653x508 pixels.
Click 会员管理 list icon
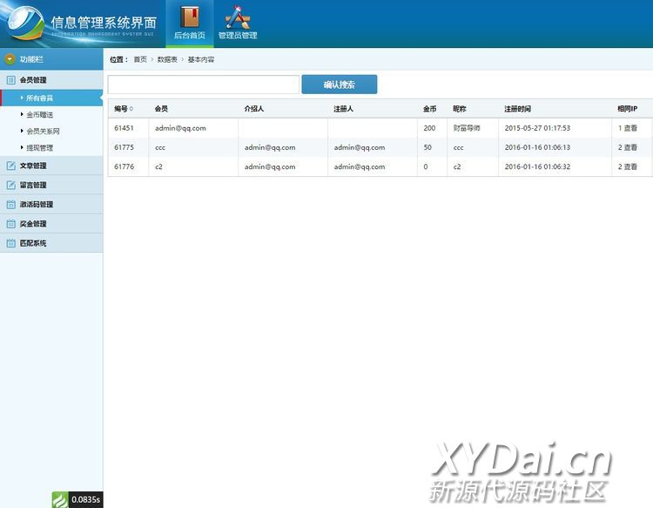10,80
